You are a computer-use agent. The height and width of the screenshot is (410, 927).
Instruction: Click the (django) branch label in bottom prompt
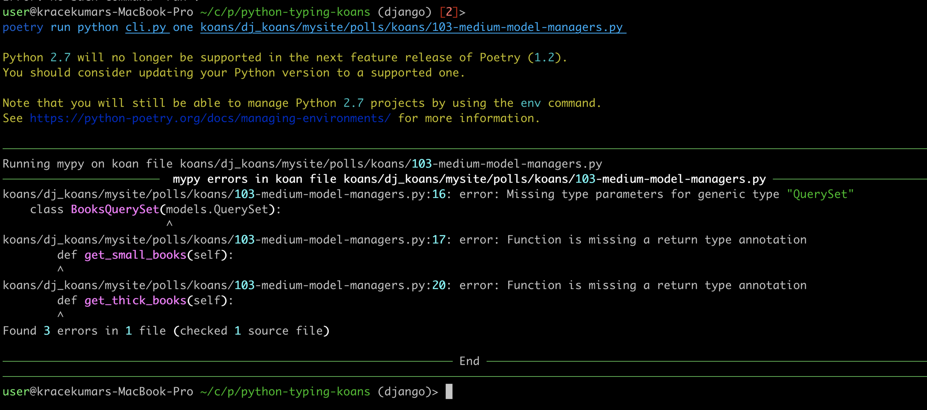405,392
